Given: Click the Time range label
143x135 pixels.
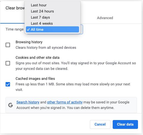Looking at the screenshot, I should coord(14,29).
